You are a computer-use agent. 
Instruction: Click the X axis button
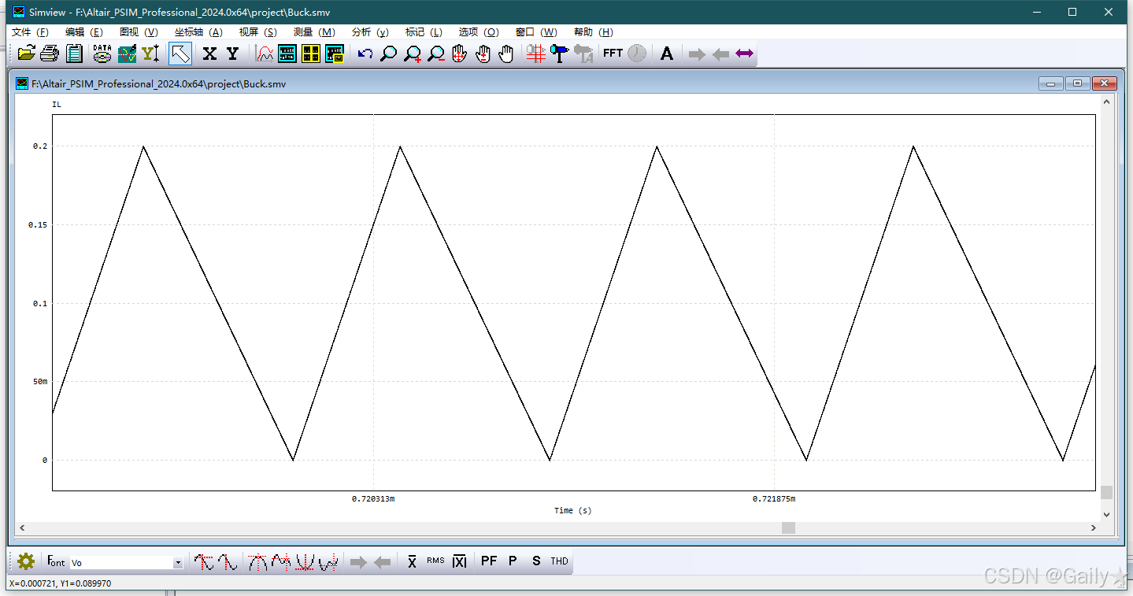pos(209,54)
